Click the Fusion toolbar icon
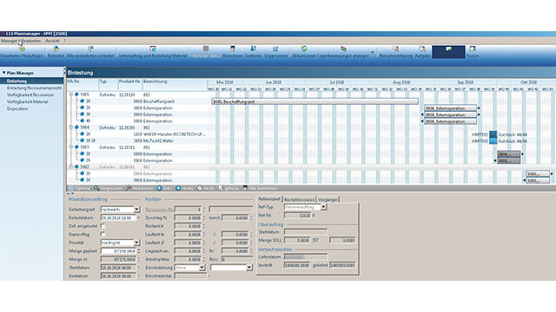This screenshot has height=312, width=556. (x=473, y=49)
